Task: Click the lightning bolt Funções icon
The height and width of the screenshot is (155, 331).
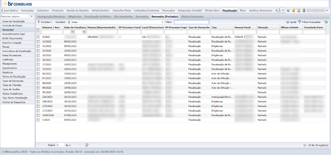Action: coord(39,22)
